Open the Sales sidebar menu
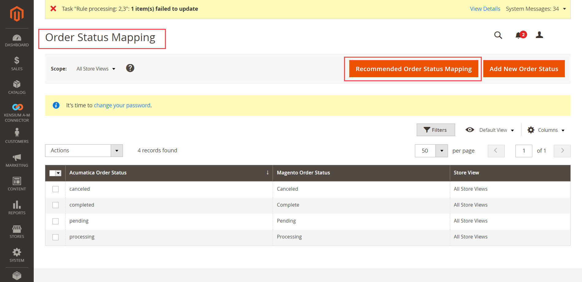The height and width of the screenshot is (282, 582). [17, 63]
